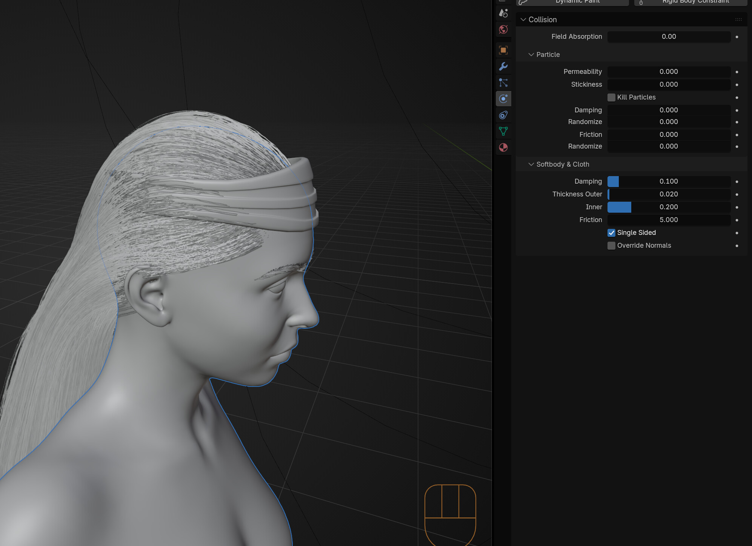Open the Object properties tab icon
Screen dimensions: 752x546
pyautogui.click(x=503, y=50)
